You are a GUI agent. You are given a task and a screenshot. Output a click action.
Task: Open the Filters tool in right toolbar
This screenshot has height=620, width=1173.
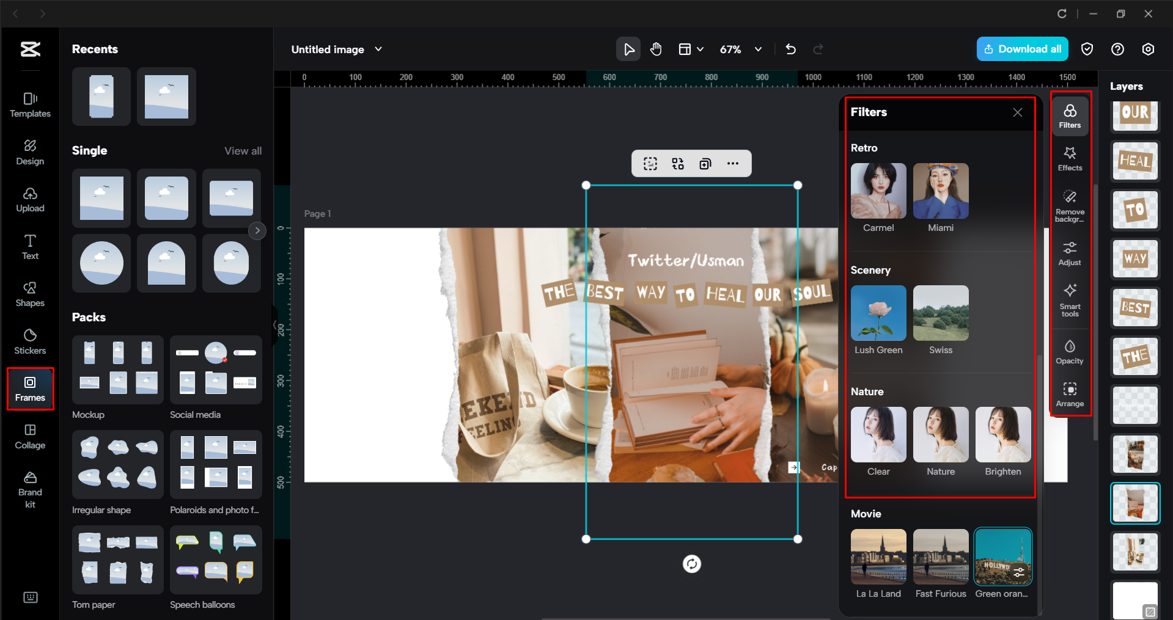point(1070,116)
